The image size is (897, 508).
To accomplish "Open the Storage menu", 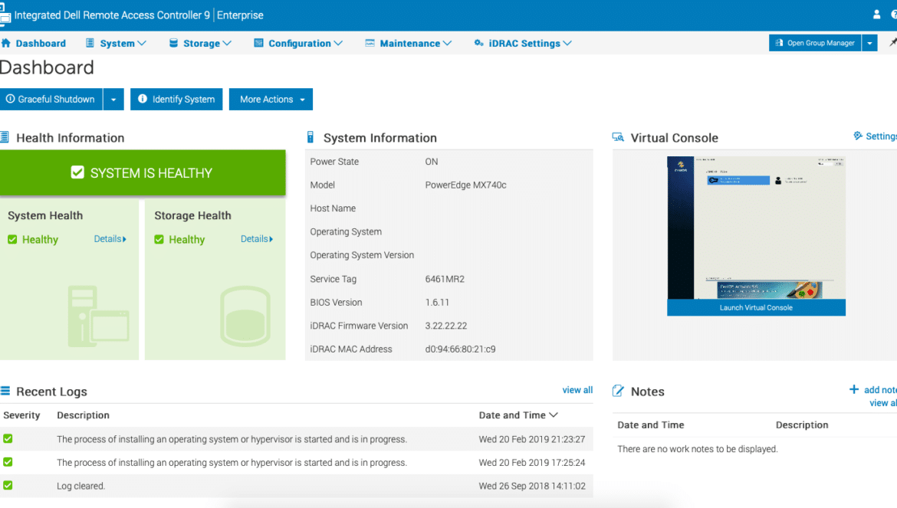I will [201, 43].
